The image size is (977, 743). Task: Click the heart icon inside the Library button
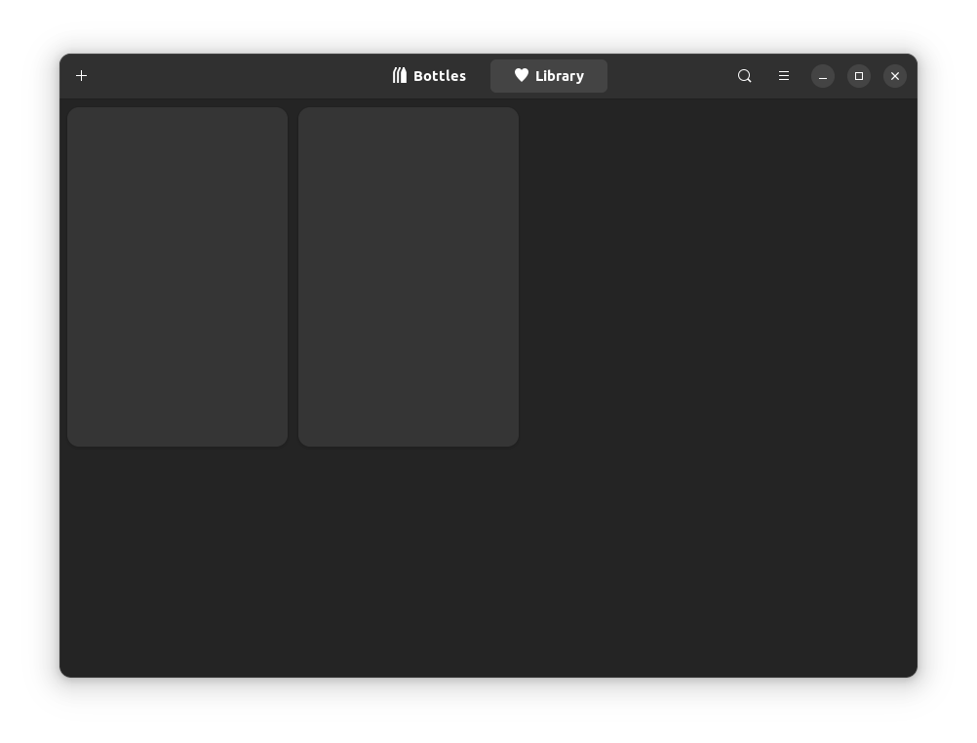(x=522, y=75)
